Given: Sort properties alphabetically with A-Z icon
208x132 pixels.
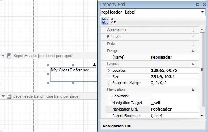Looking at the screenshot, I should [x=113, y=21].
